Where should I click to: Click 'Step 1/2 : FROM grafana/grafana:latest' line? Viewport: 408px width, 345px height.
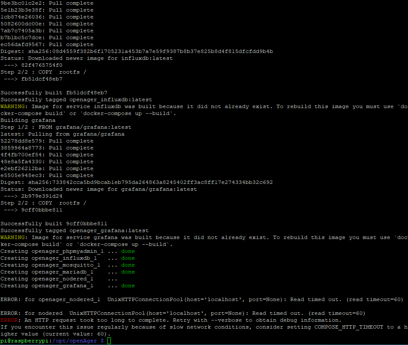(66, 127)
